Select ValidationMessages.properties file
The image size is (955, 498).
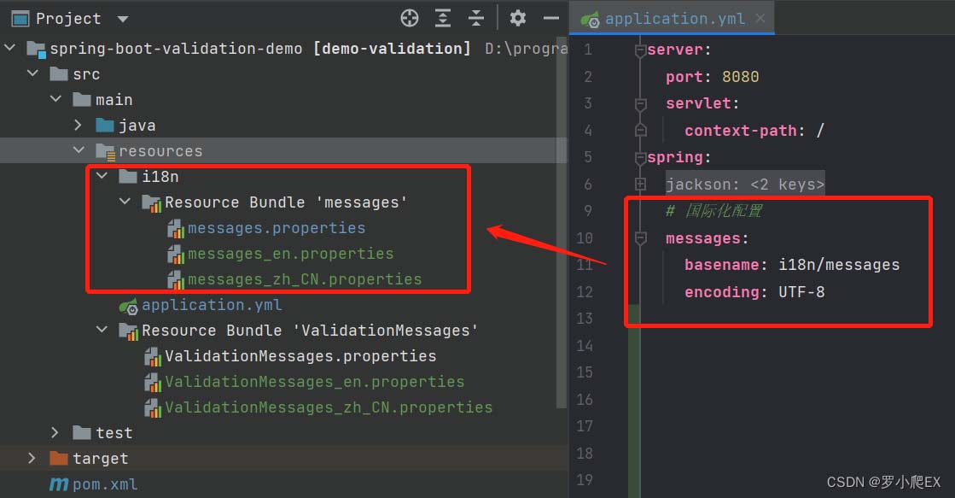[301, 356]
